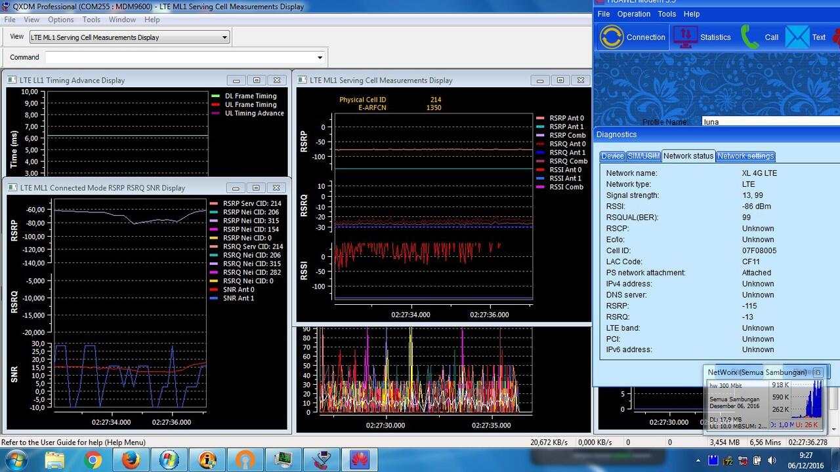The image size is (840, 472).
Task: Click the RSRP Nei CID: 206 legend label
Action: tap(251, 212)
